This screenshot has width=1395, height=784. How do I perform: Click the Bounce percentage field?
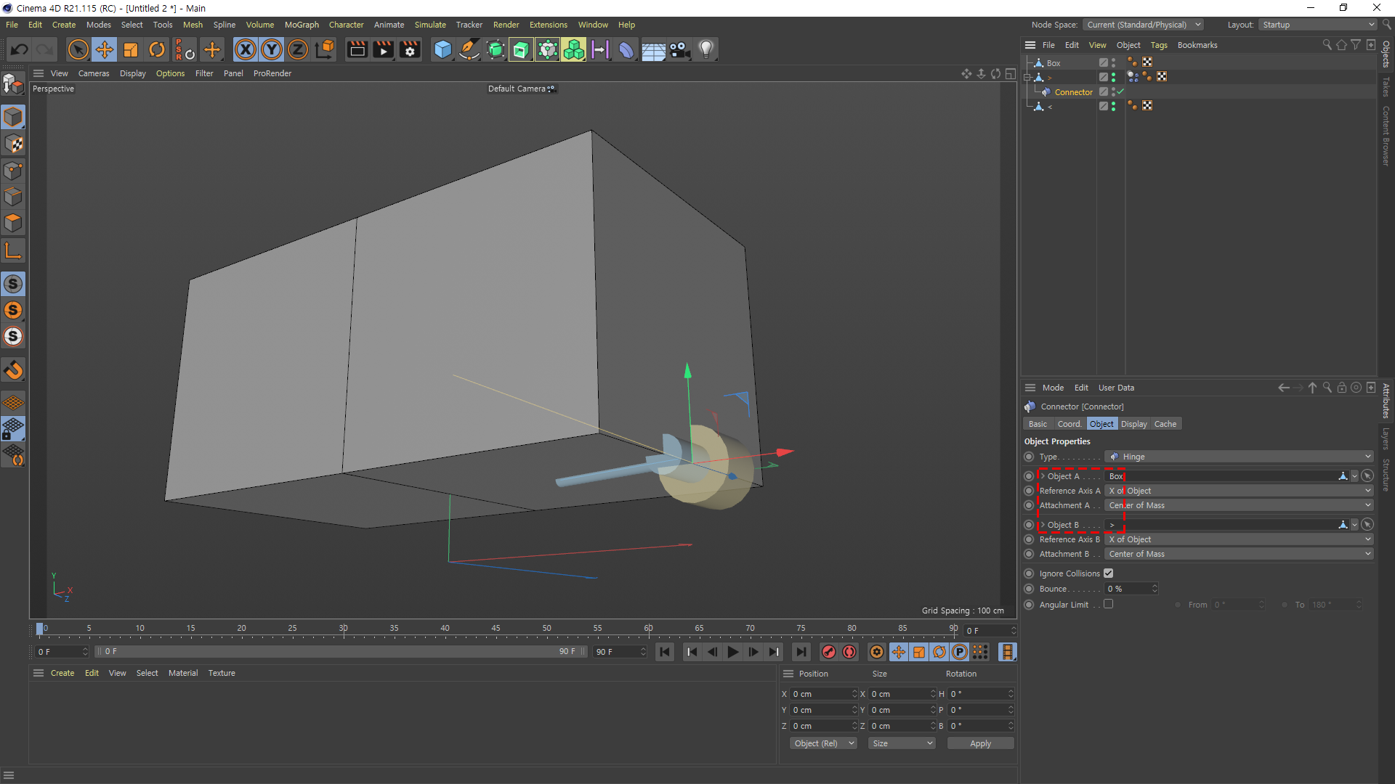pyautogui.click(x=1128, y=589)
